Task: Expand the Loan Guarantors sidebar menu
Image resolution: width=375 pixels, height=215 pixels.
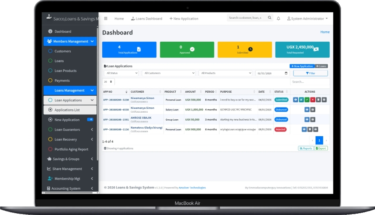Action: pos(70,130)
